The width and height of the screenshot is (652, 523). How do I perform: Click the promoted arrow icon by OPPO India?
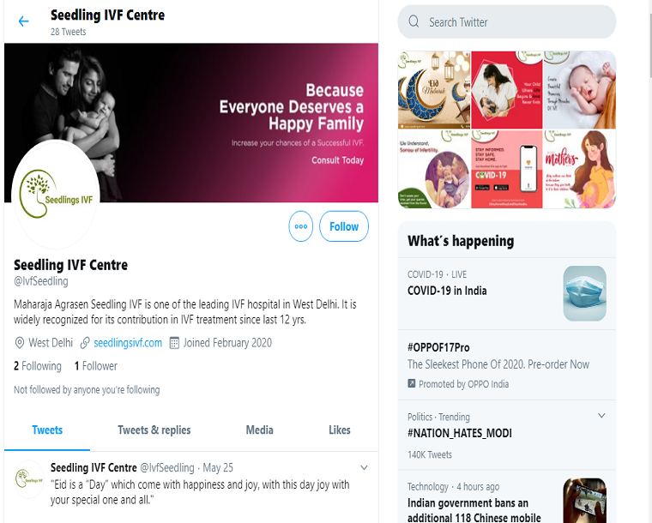pyautogui.click(x=411, y=383)
